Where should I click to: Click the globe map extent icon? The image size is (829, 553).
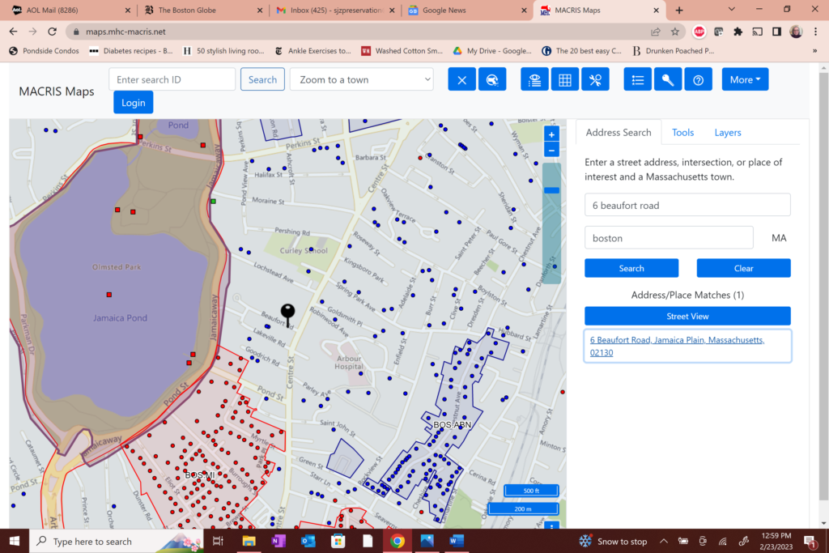[492, 79]
